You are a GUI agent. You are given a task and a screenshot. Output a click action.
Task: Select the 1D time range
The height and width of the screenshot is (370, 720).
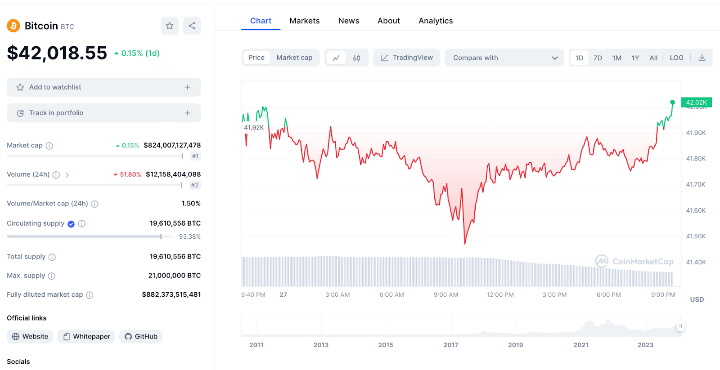(x=579, y=58)
